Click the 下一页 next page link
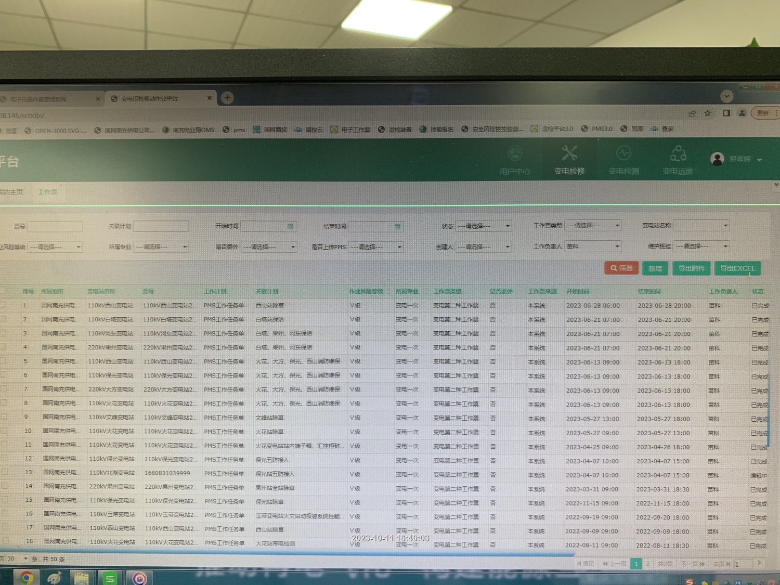780x585 pixels. coord(693,564)
